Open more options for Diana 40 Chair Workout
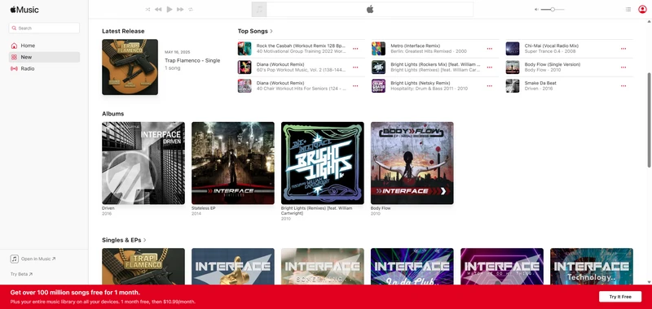 pyautogui.click(x=355, y=86)
